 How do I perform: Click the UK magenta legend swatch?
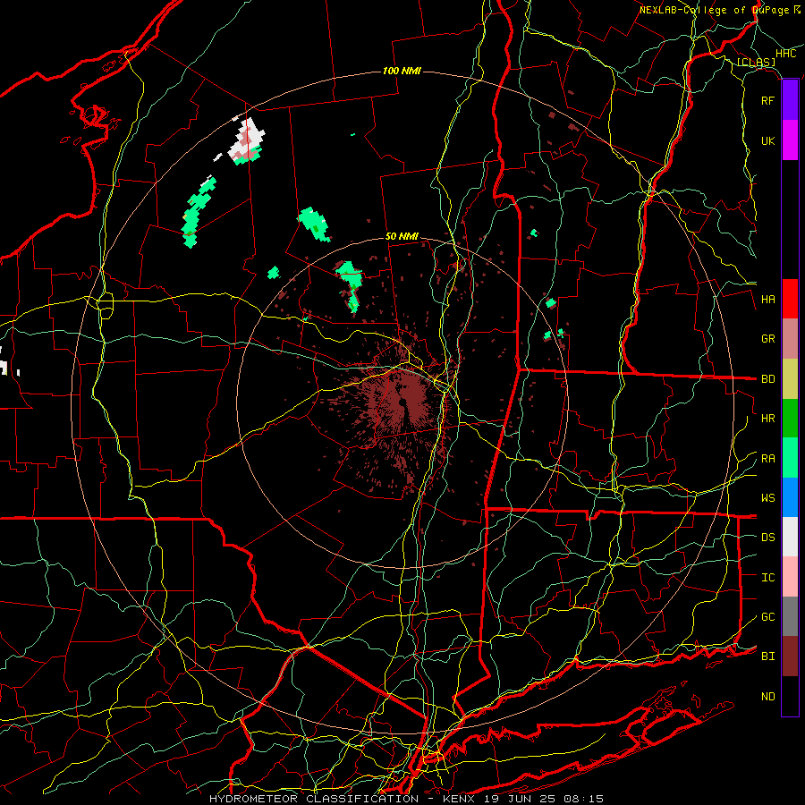point(790,140)
